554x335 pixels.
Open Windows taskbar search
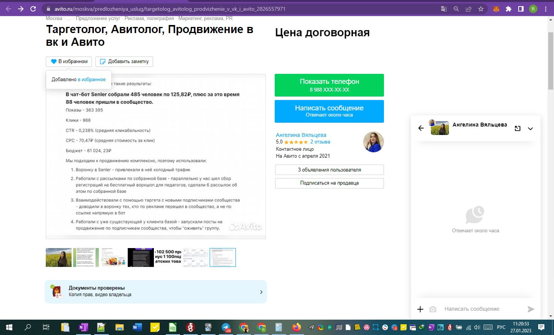(x=28, y=327)
